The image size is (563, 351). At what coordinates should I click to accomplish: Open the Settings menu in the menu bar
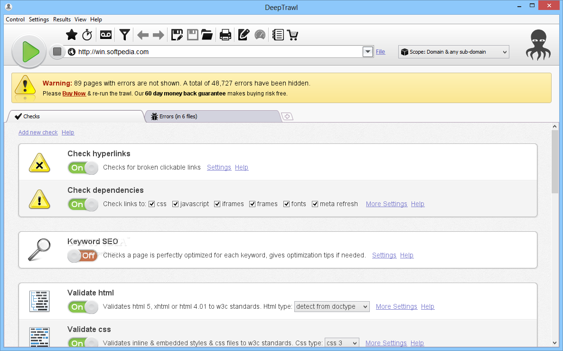click(x=39, y=19)
